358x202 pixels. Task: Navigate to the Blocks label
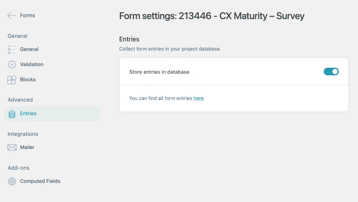click(x=28, y=80)
